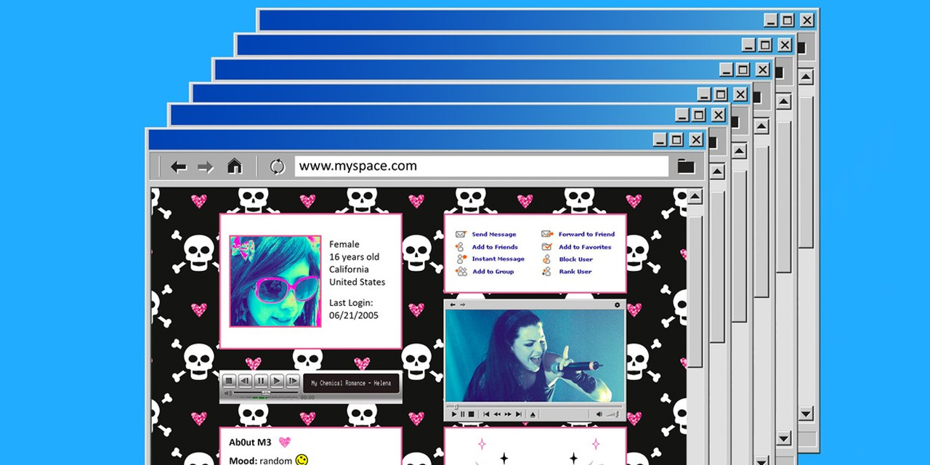The image size is (930, 465).
Task: Stop the video player
Action: coord(472,414)
